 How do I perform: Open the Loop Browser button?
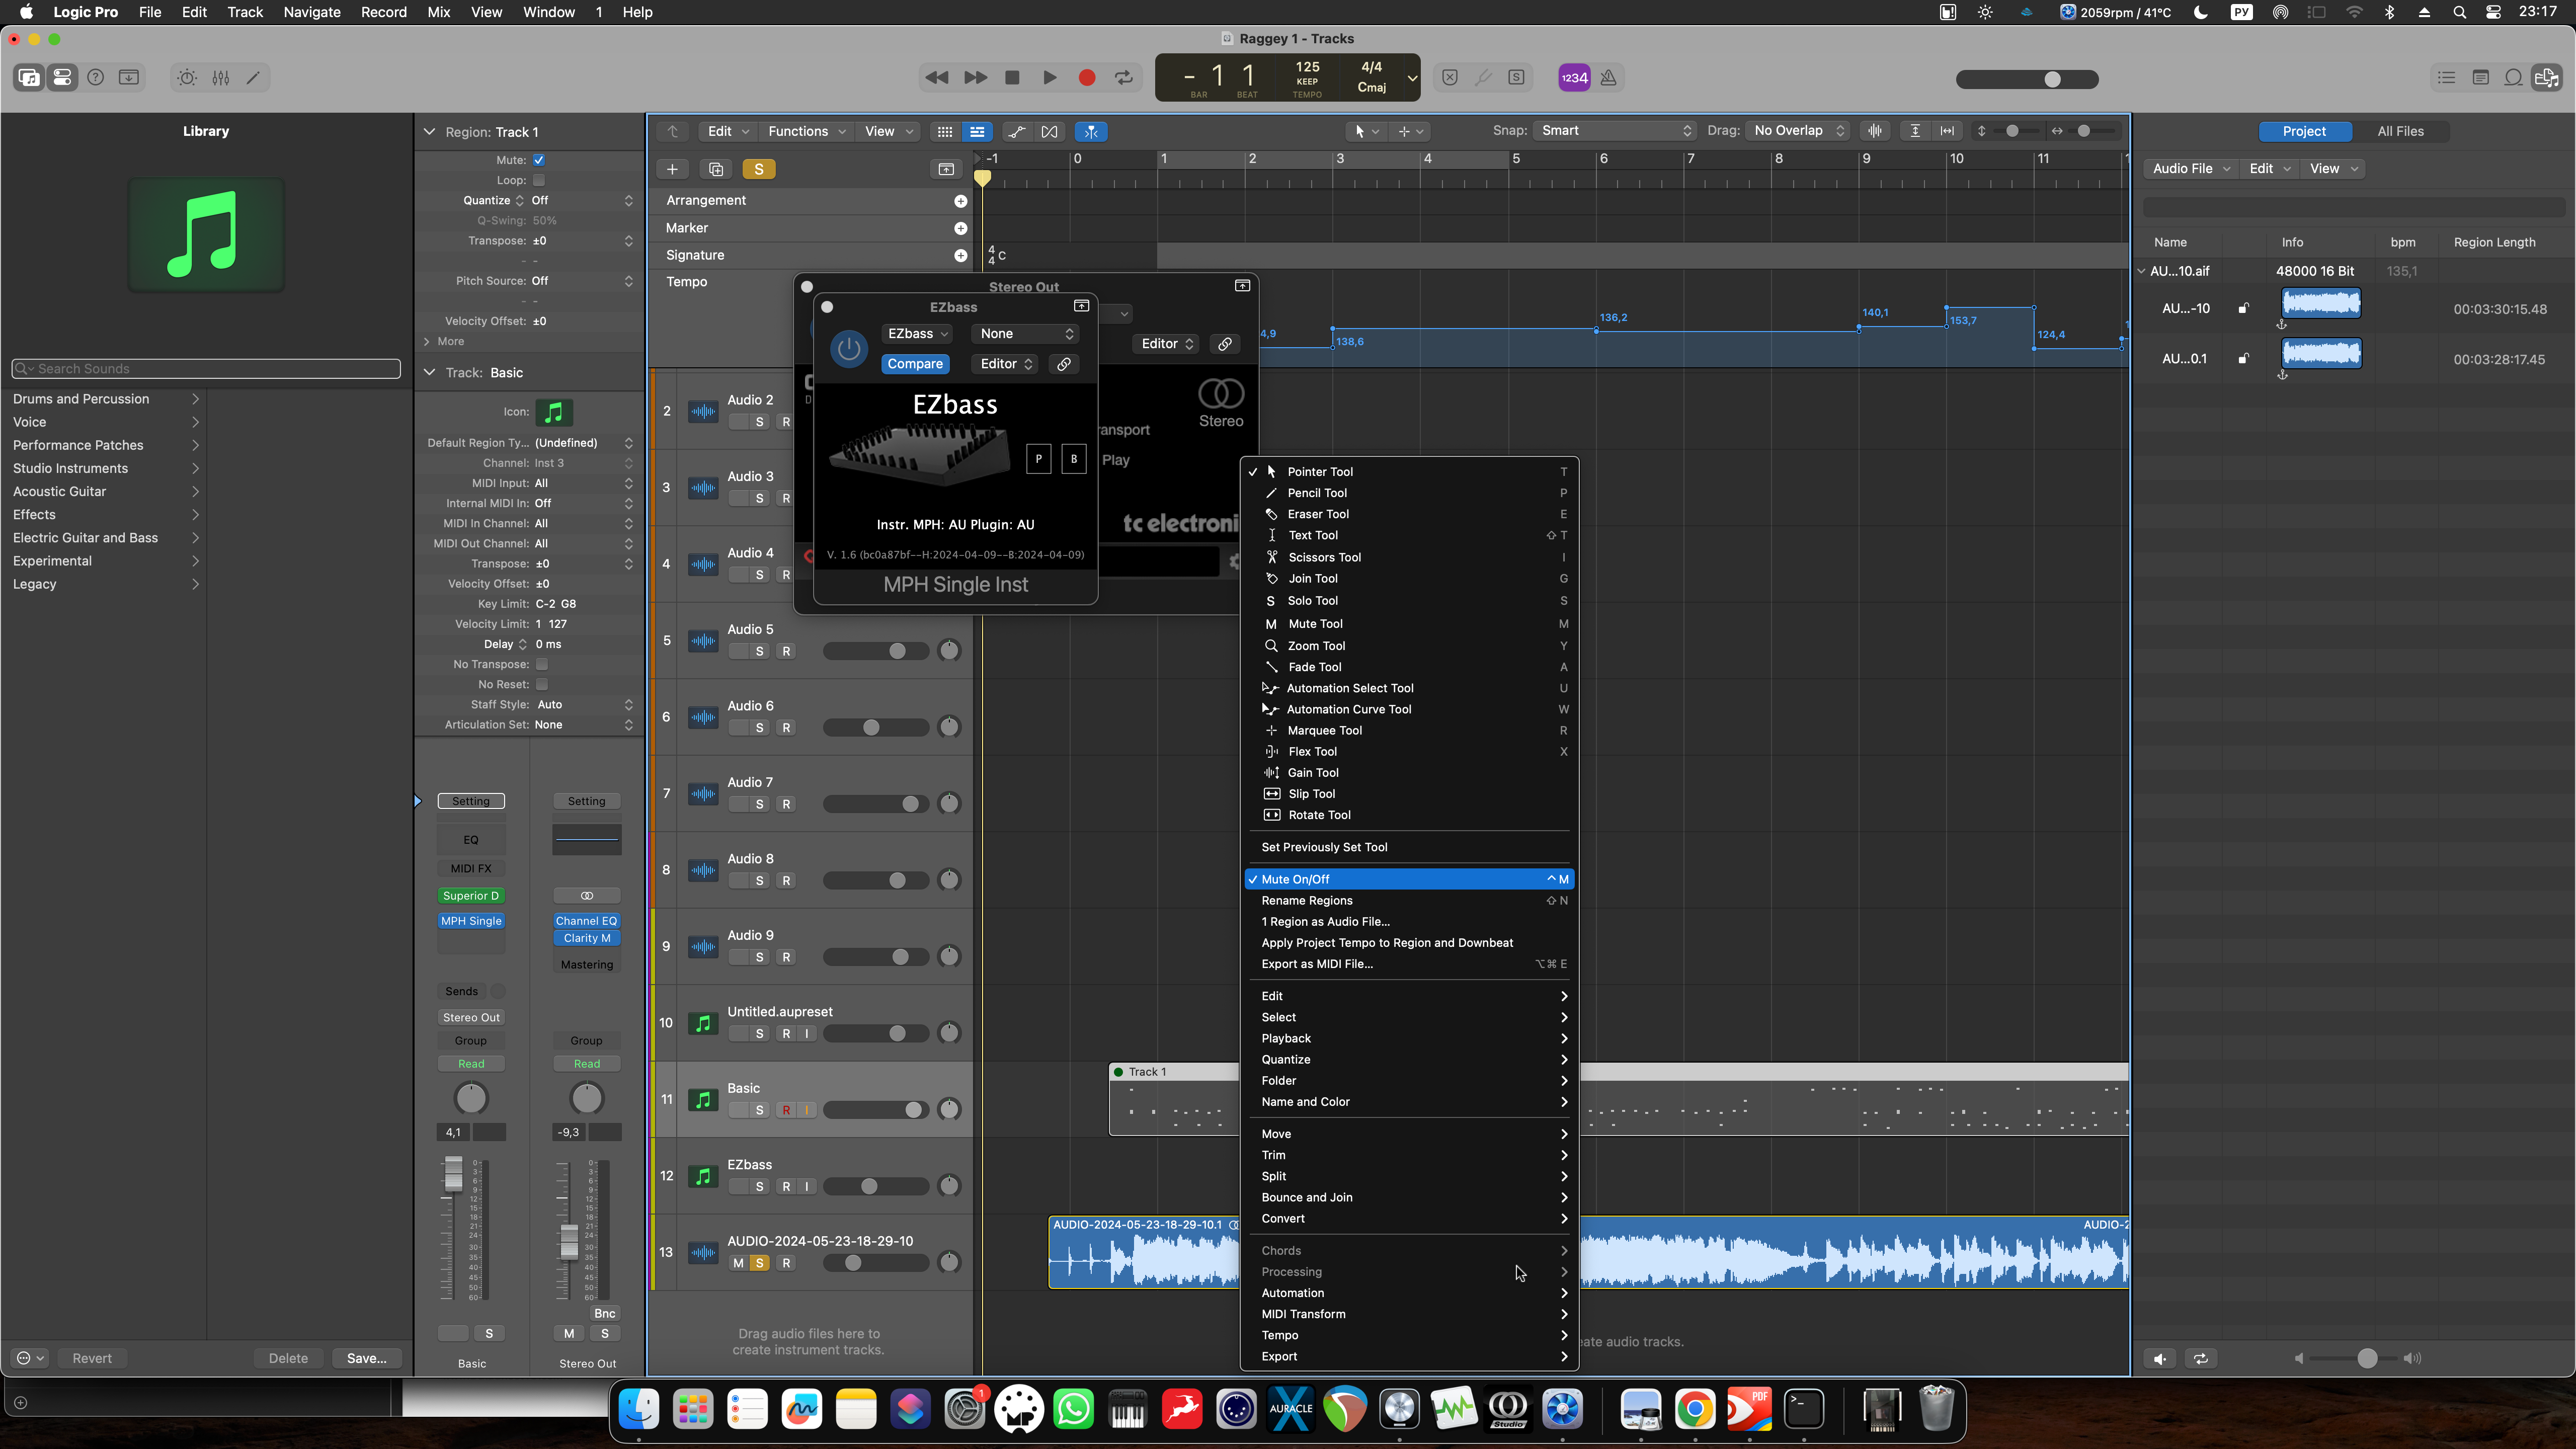pos(2513,77)
